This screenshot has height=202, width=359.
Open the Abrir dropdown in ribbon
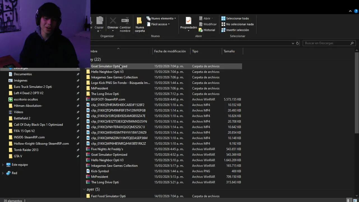206,19
